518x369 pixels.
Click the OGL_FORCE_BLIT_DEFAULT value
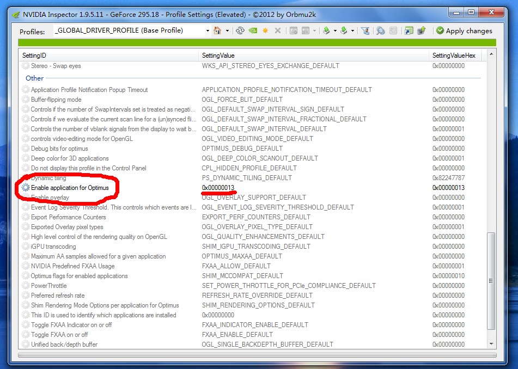[242, 100]
